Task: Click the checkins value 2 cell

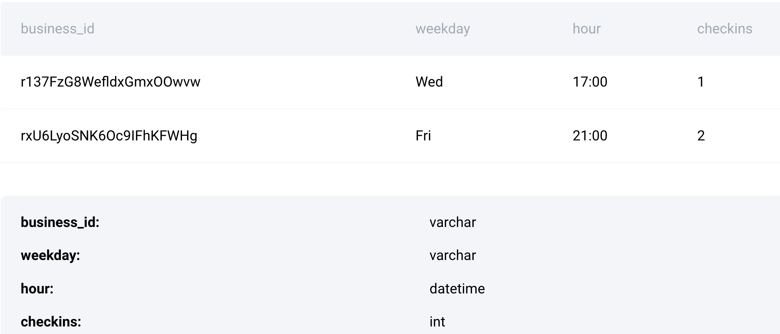Action: (701, 136)
